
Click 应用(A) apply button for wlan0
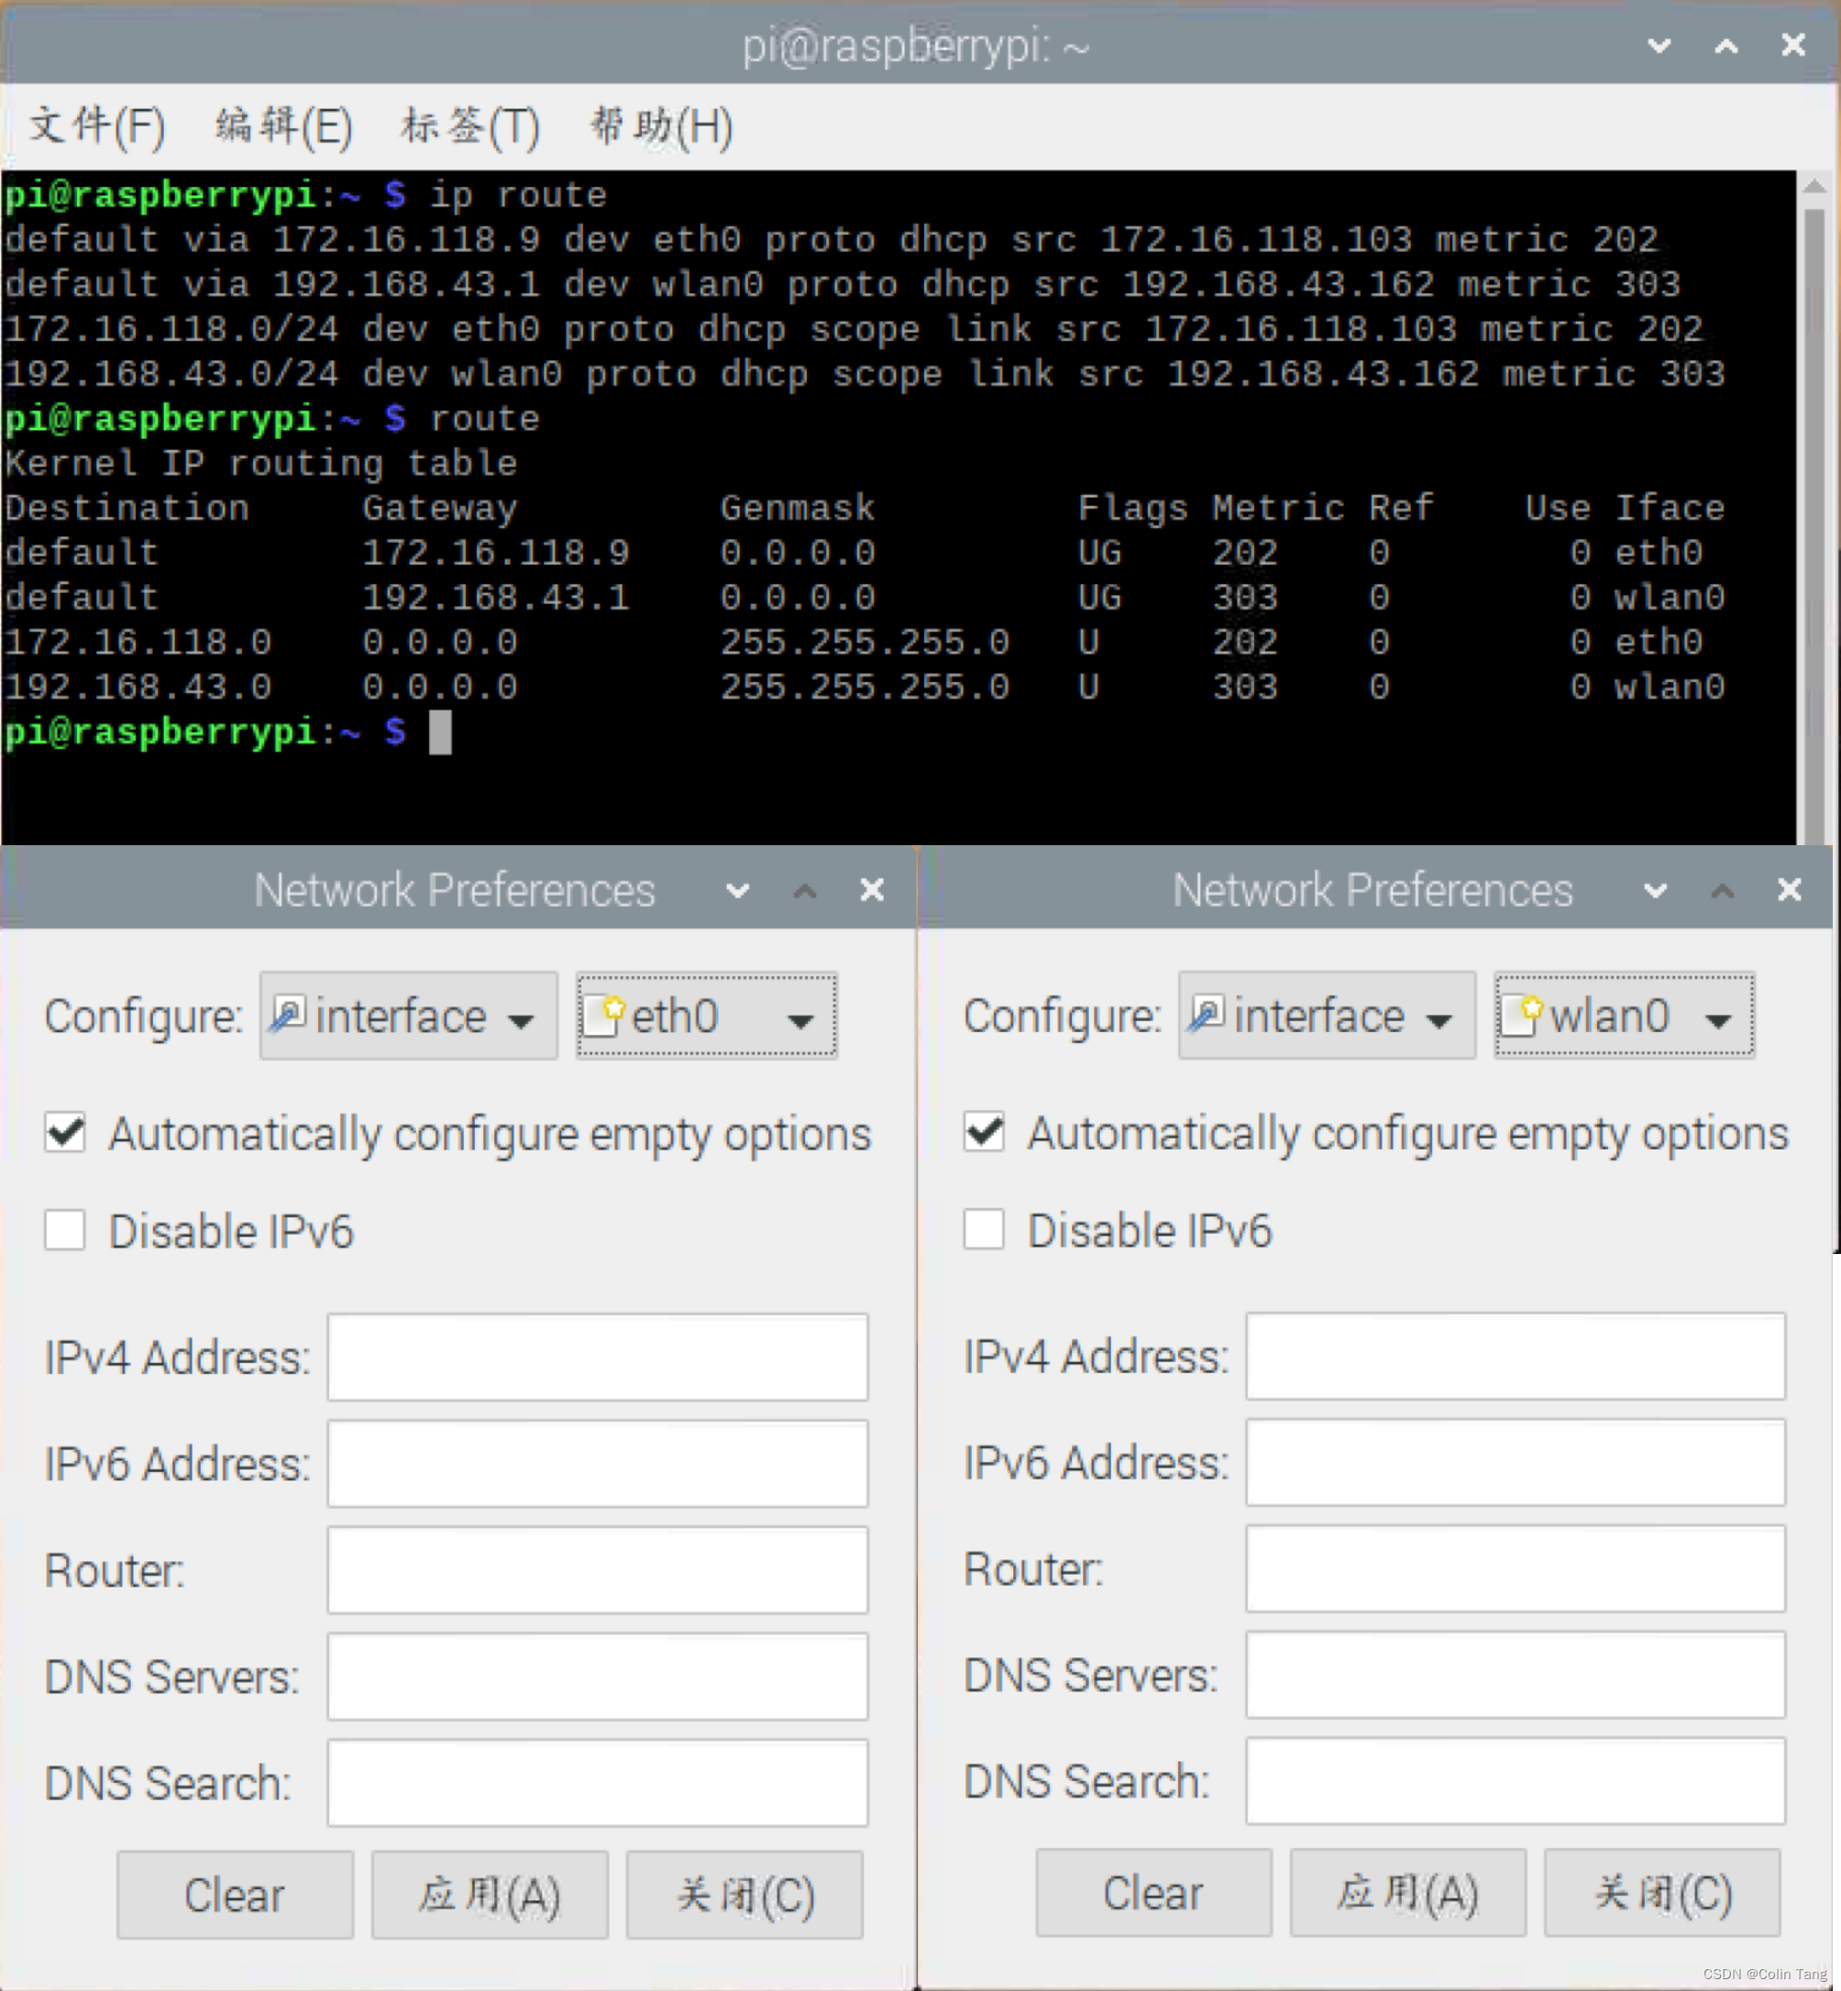coord(1406,1892)
